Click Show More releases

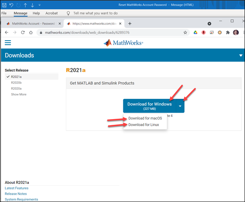click(19, 94)
